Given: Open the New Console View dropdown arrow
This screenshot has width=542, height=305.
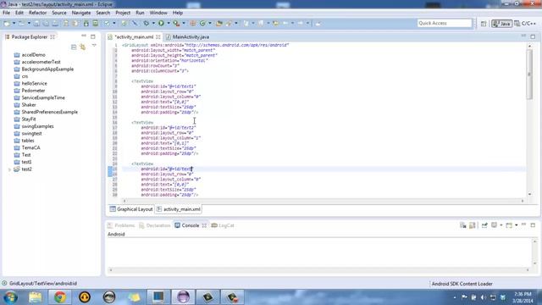Looking at the screenshot, I should 516,225.
